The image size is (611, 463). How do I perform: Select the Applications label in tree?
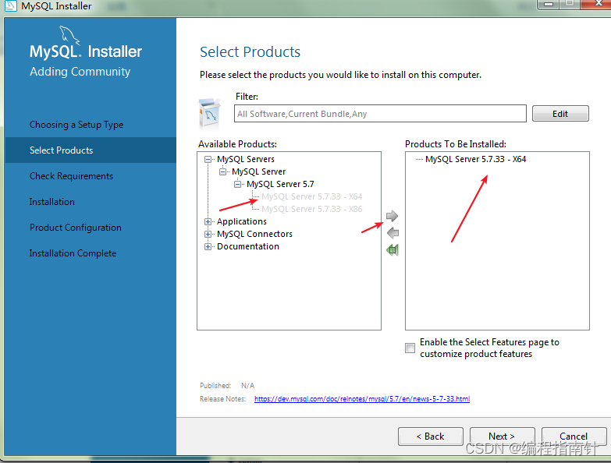(242, 221)
